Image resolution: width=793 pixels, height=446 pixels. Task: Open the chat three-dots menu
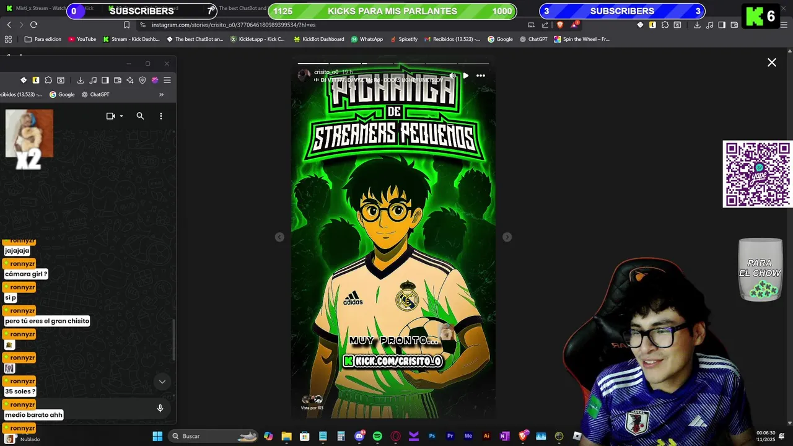click(x=161, y=116)
